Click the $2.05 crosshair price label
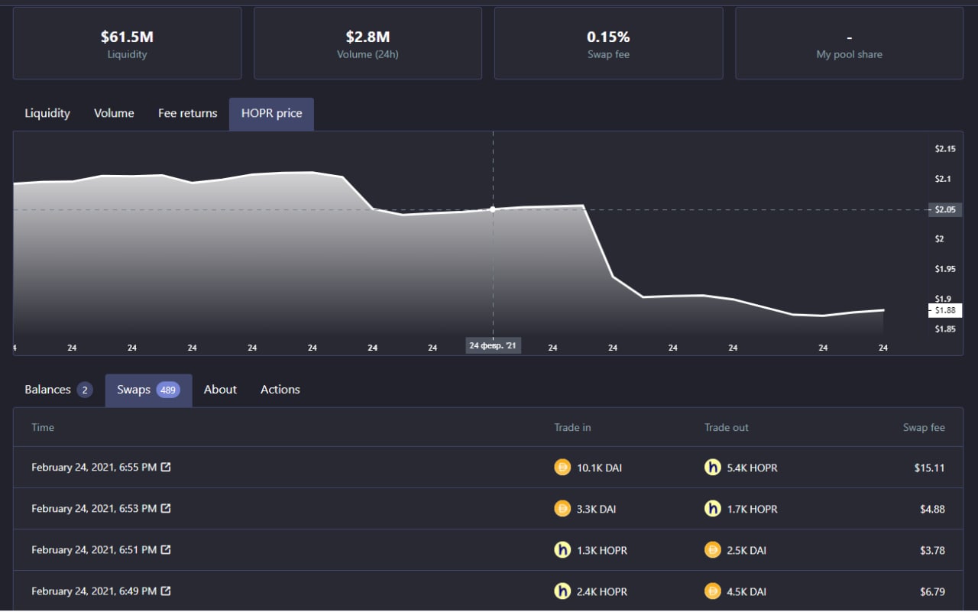This screenshot has width=978, height=612. point(945,209)
